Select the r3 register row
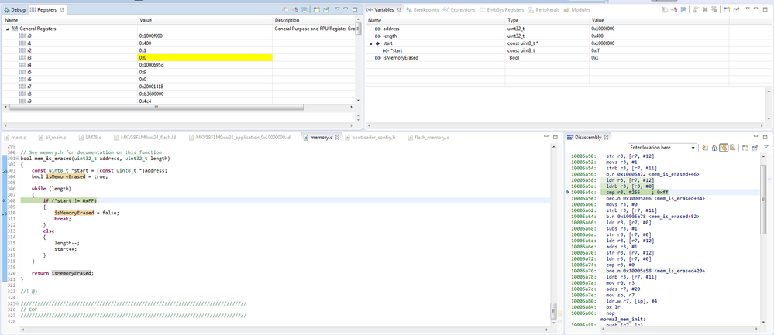 pyautogui.click(x=179, y=58)
